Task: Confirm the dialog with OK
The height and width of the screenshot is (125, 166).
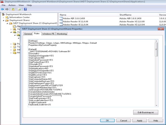Action: click(x=107, y=121)
